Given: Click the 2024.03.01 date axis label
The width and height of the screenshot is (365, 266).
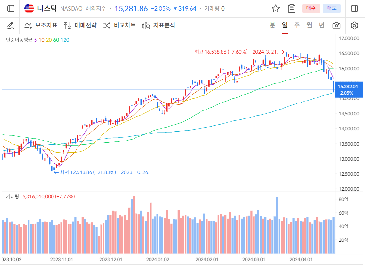Looking at the screenshot, I should click(x=254, y=260).
